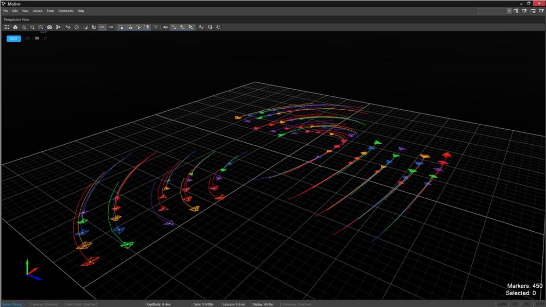Screen dimensions: 546x307
Task: Open the File menu
Action: click(x=6, y=11)
